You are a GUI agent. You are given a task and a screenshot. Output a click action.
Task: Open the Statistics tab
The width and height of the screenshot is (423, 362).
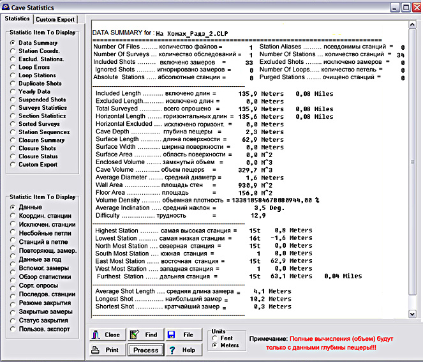17,19
